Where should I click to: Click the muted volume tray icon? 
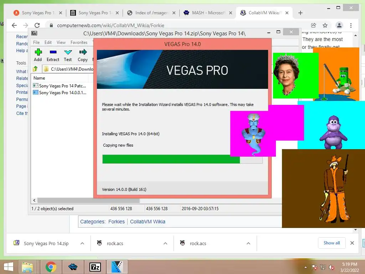point(331,267)
